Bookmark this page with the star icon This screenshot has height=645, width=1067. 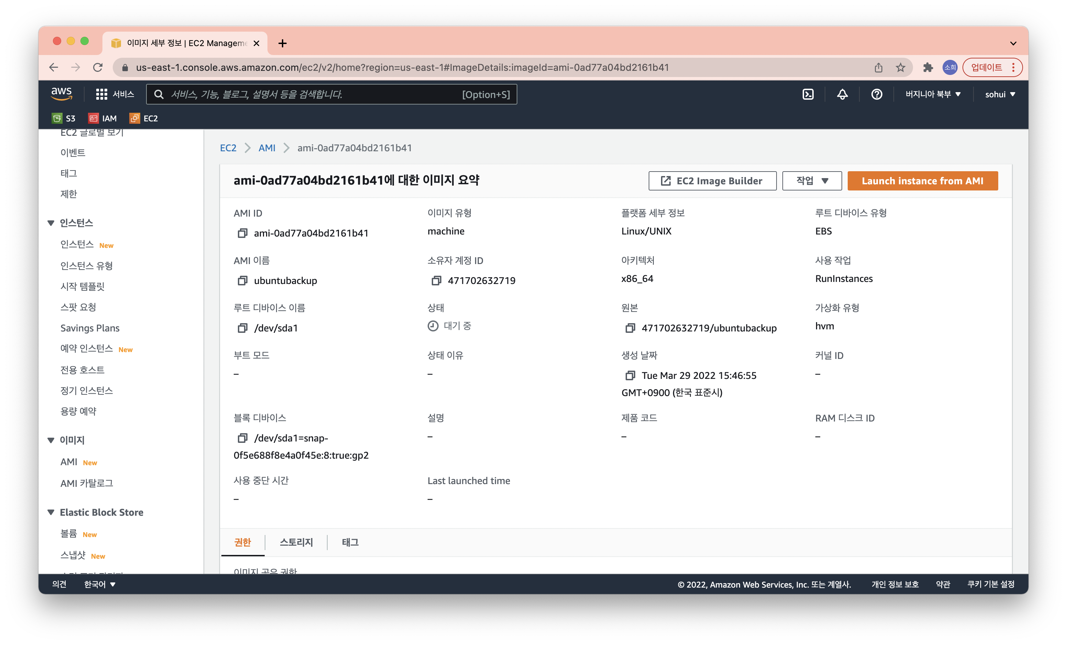(x=900, y=68)
